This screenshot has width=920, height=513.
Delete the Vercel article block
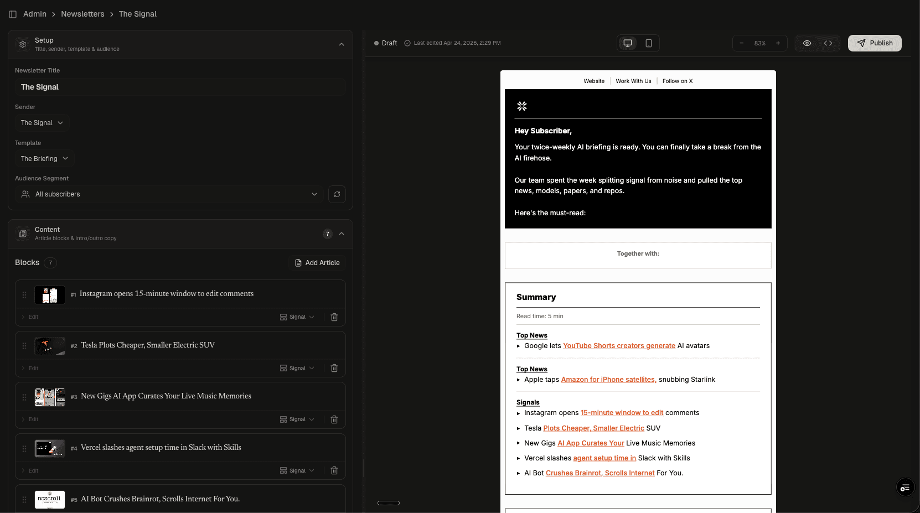point(334,470)
